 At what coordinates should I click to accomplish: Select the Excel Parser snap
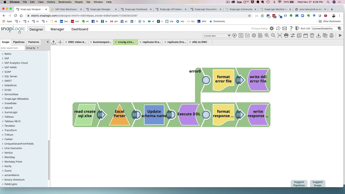[119, 115]
